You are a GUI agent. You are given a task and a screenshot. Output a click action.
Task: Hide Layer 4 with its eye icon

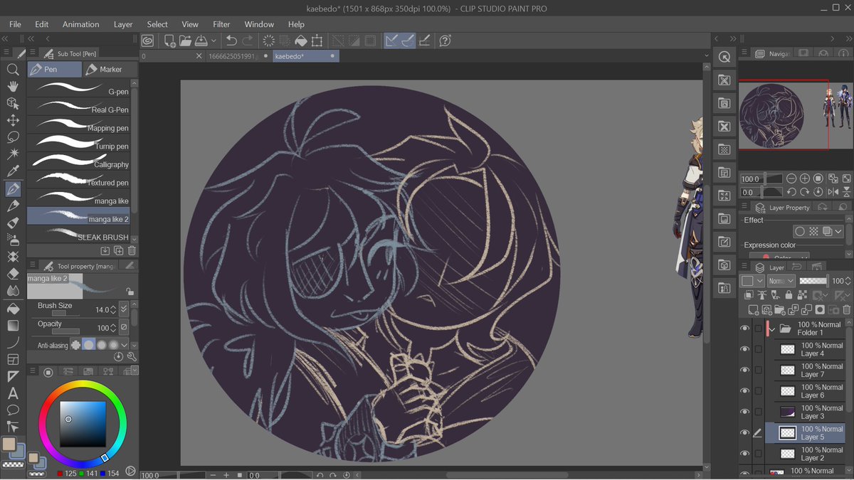point(744,349)
